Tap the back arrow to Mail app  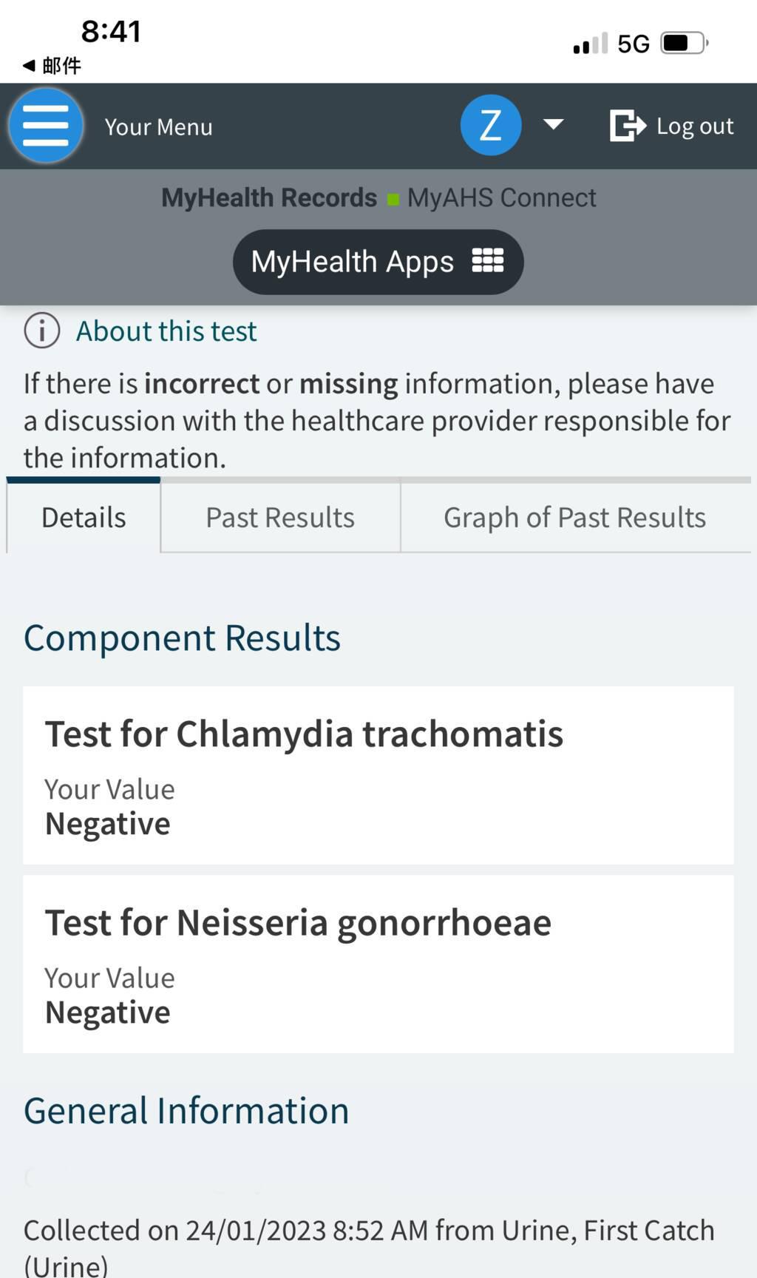30,66
